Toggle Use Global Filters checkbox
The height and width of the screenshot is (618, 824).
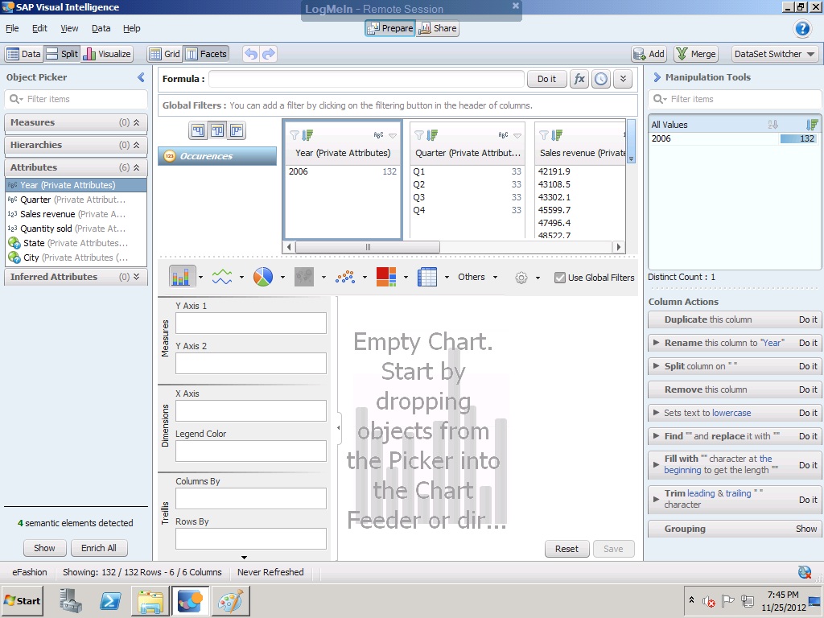pos(560,278)
